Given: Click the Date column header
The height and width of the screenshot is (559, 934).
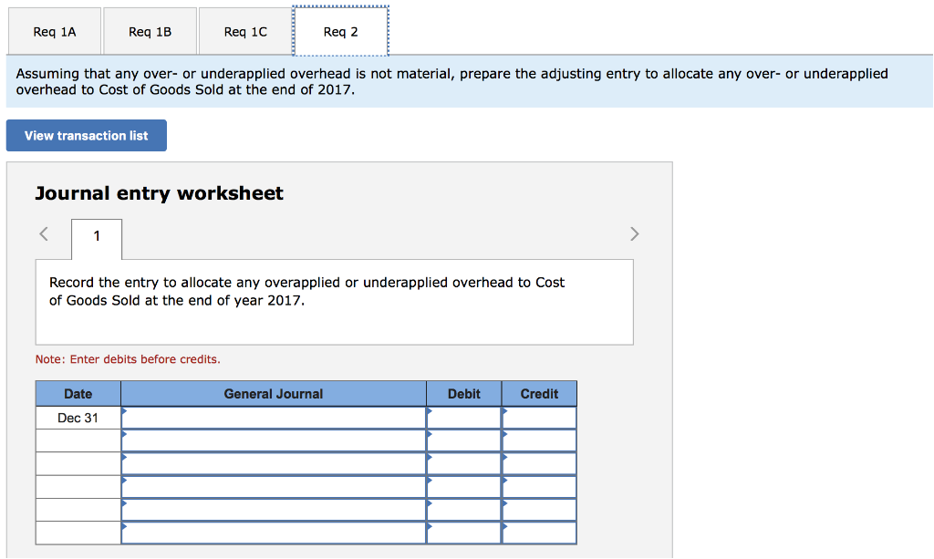Looking at the screenshot, I should [x=78, y=394].
